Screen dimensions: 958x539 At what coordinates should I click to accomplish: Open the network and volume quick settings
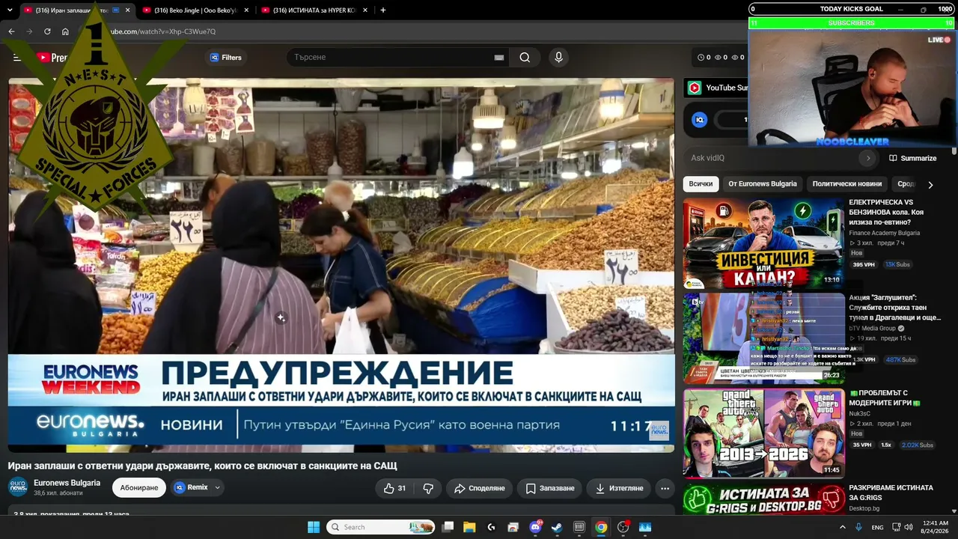[x=903, y=527]
